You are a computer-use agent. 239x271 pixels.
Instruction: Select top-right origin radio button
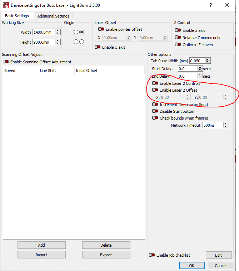pos(81,32)
